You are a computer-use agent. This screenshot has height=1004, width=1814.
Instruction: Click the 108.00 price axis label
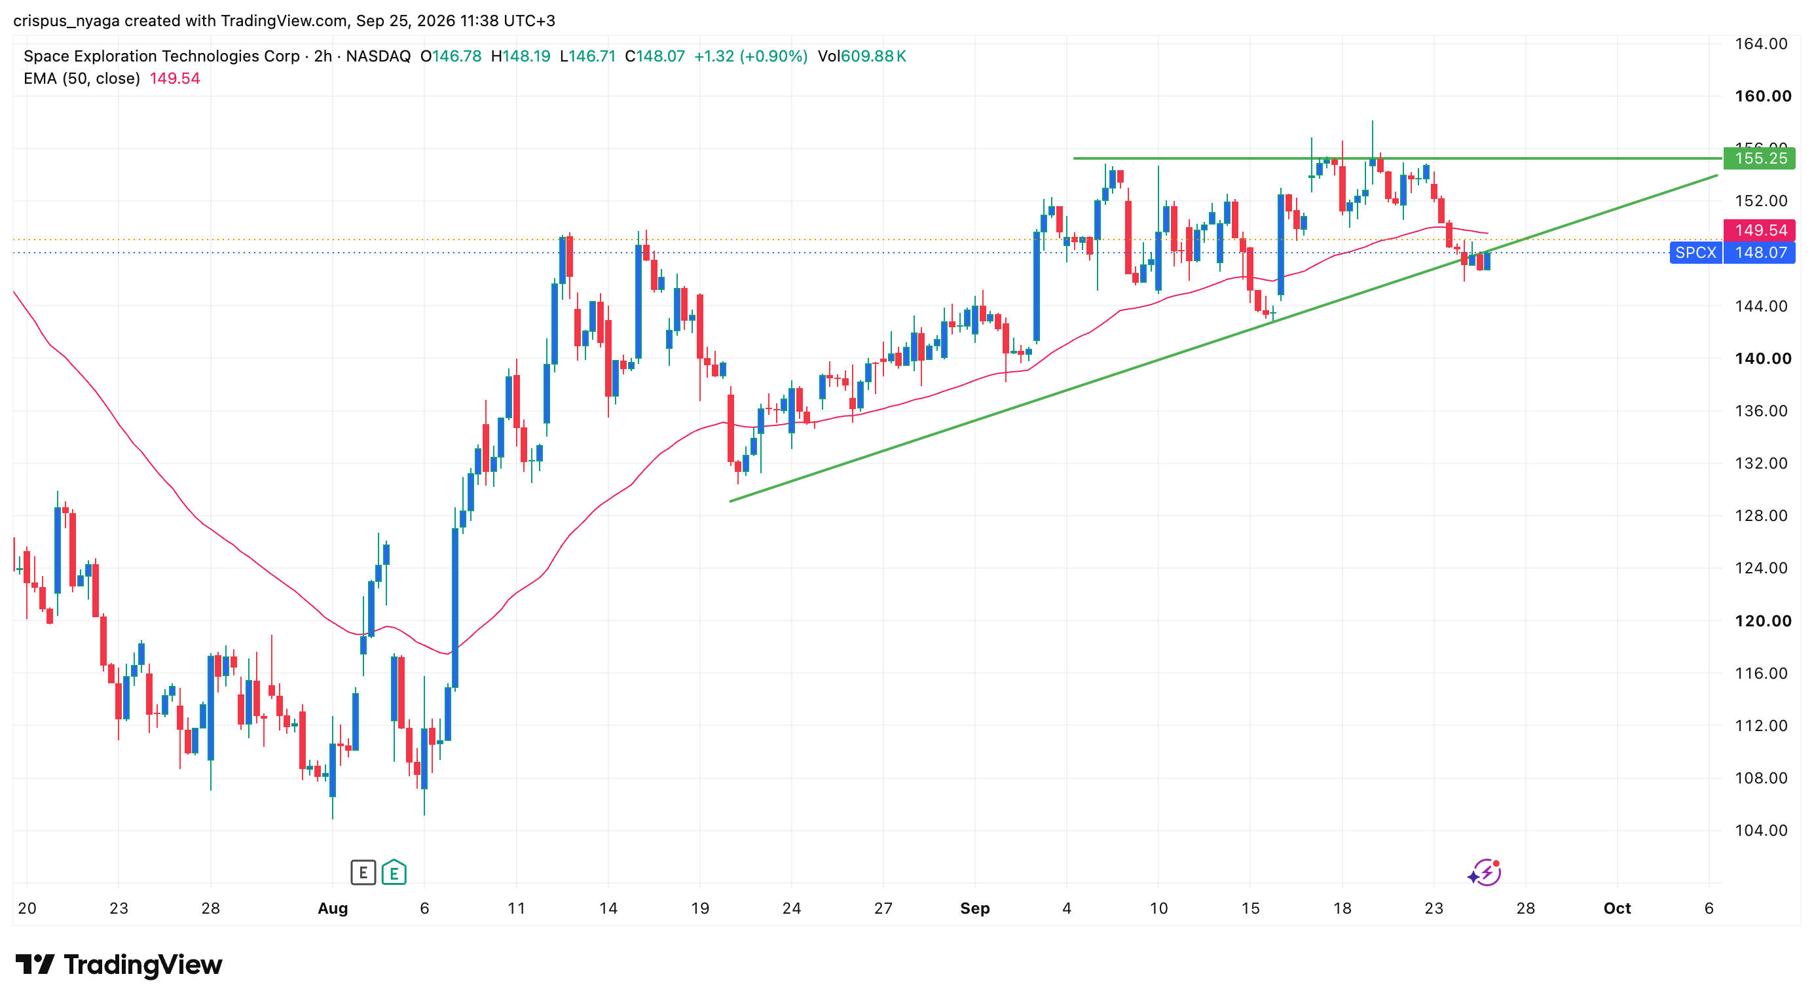[1760, 778]
